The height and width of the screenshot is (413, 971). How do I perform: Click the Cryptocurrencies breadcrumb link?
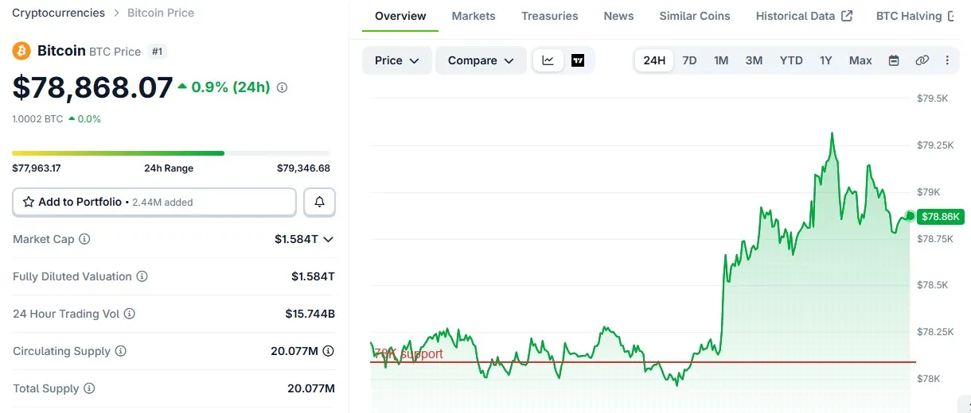pos(58,13)
